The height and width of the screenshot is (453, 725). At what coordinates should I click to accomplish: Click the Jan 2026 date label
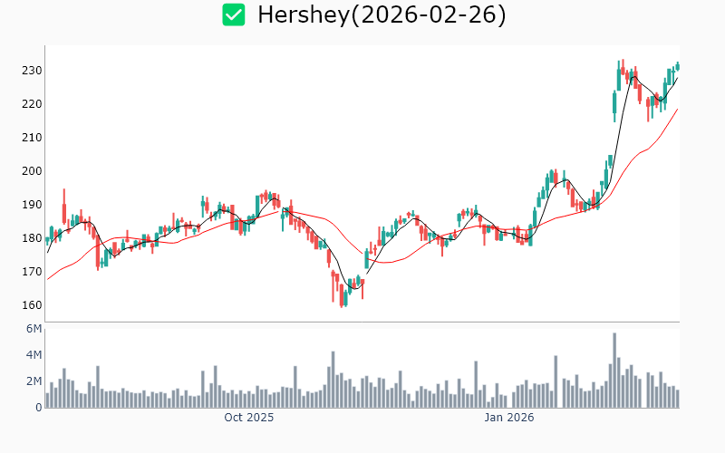(x=508, y=418)
